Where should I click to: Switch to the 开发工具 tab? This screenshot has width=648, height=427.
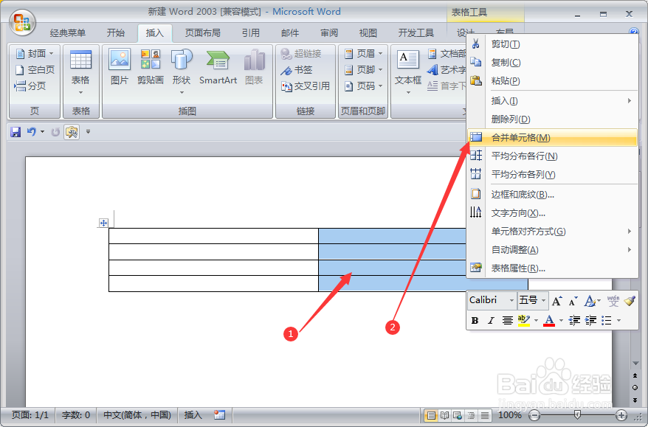416,33
